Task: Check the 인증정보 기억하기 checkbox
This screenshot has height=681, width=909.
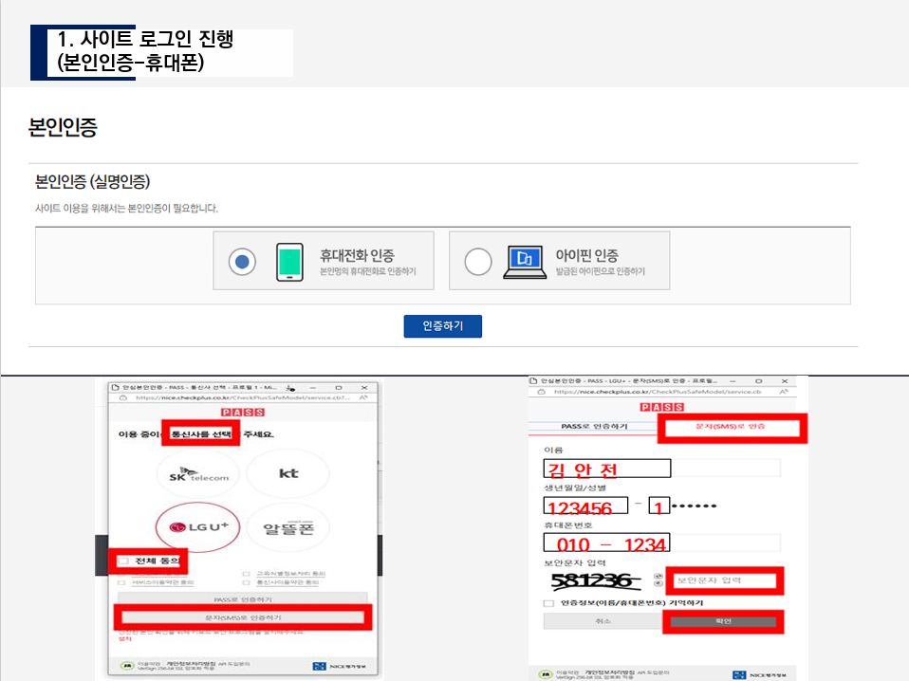Action: pyautogui.click(x=548, y=603)
